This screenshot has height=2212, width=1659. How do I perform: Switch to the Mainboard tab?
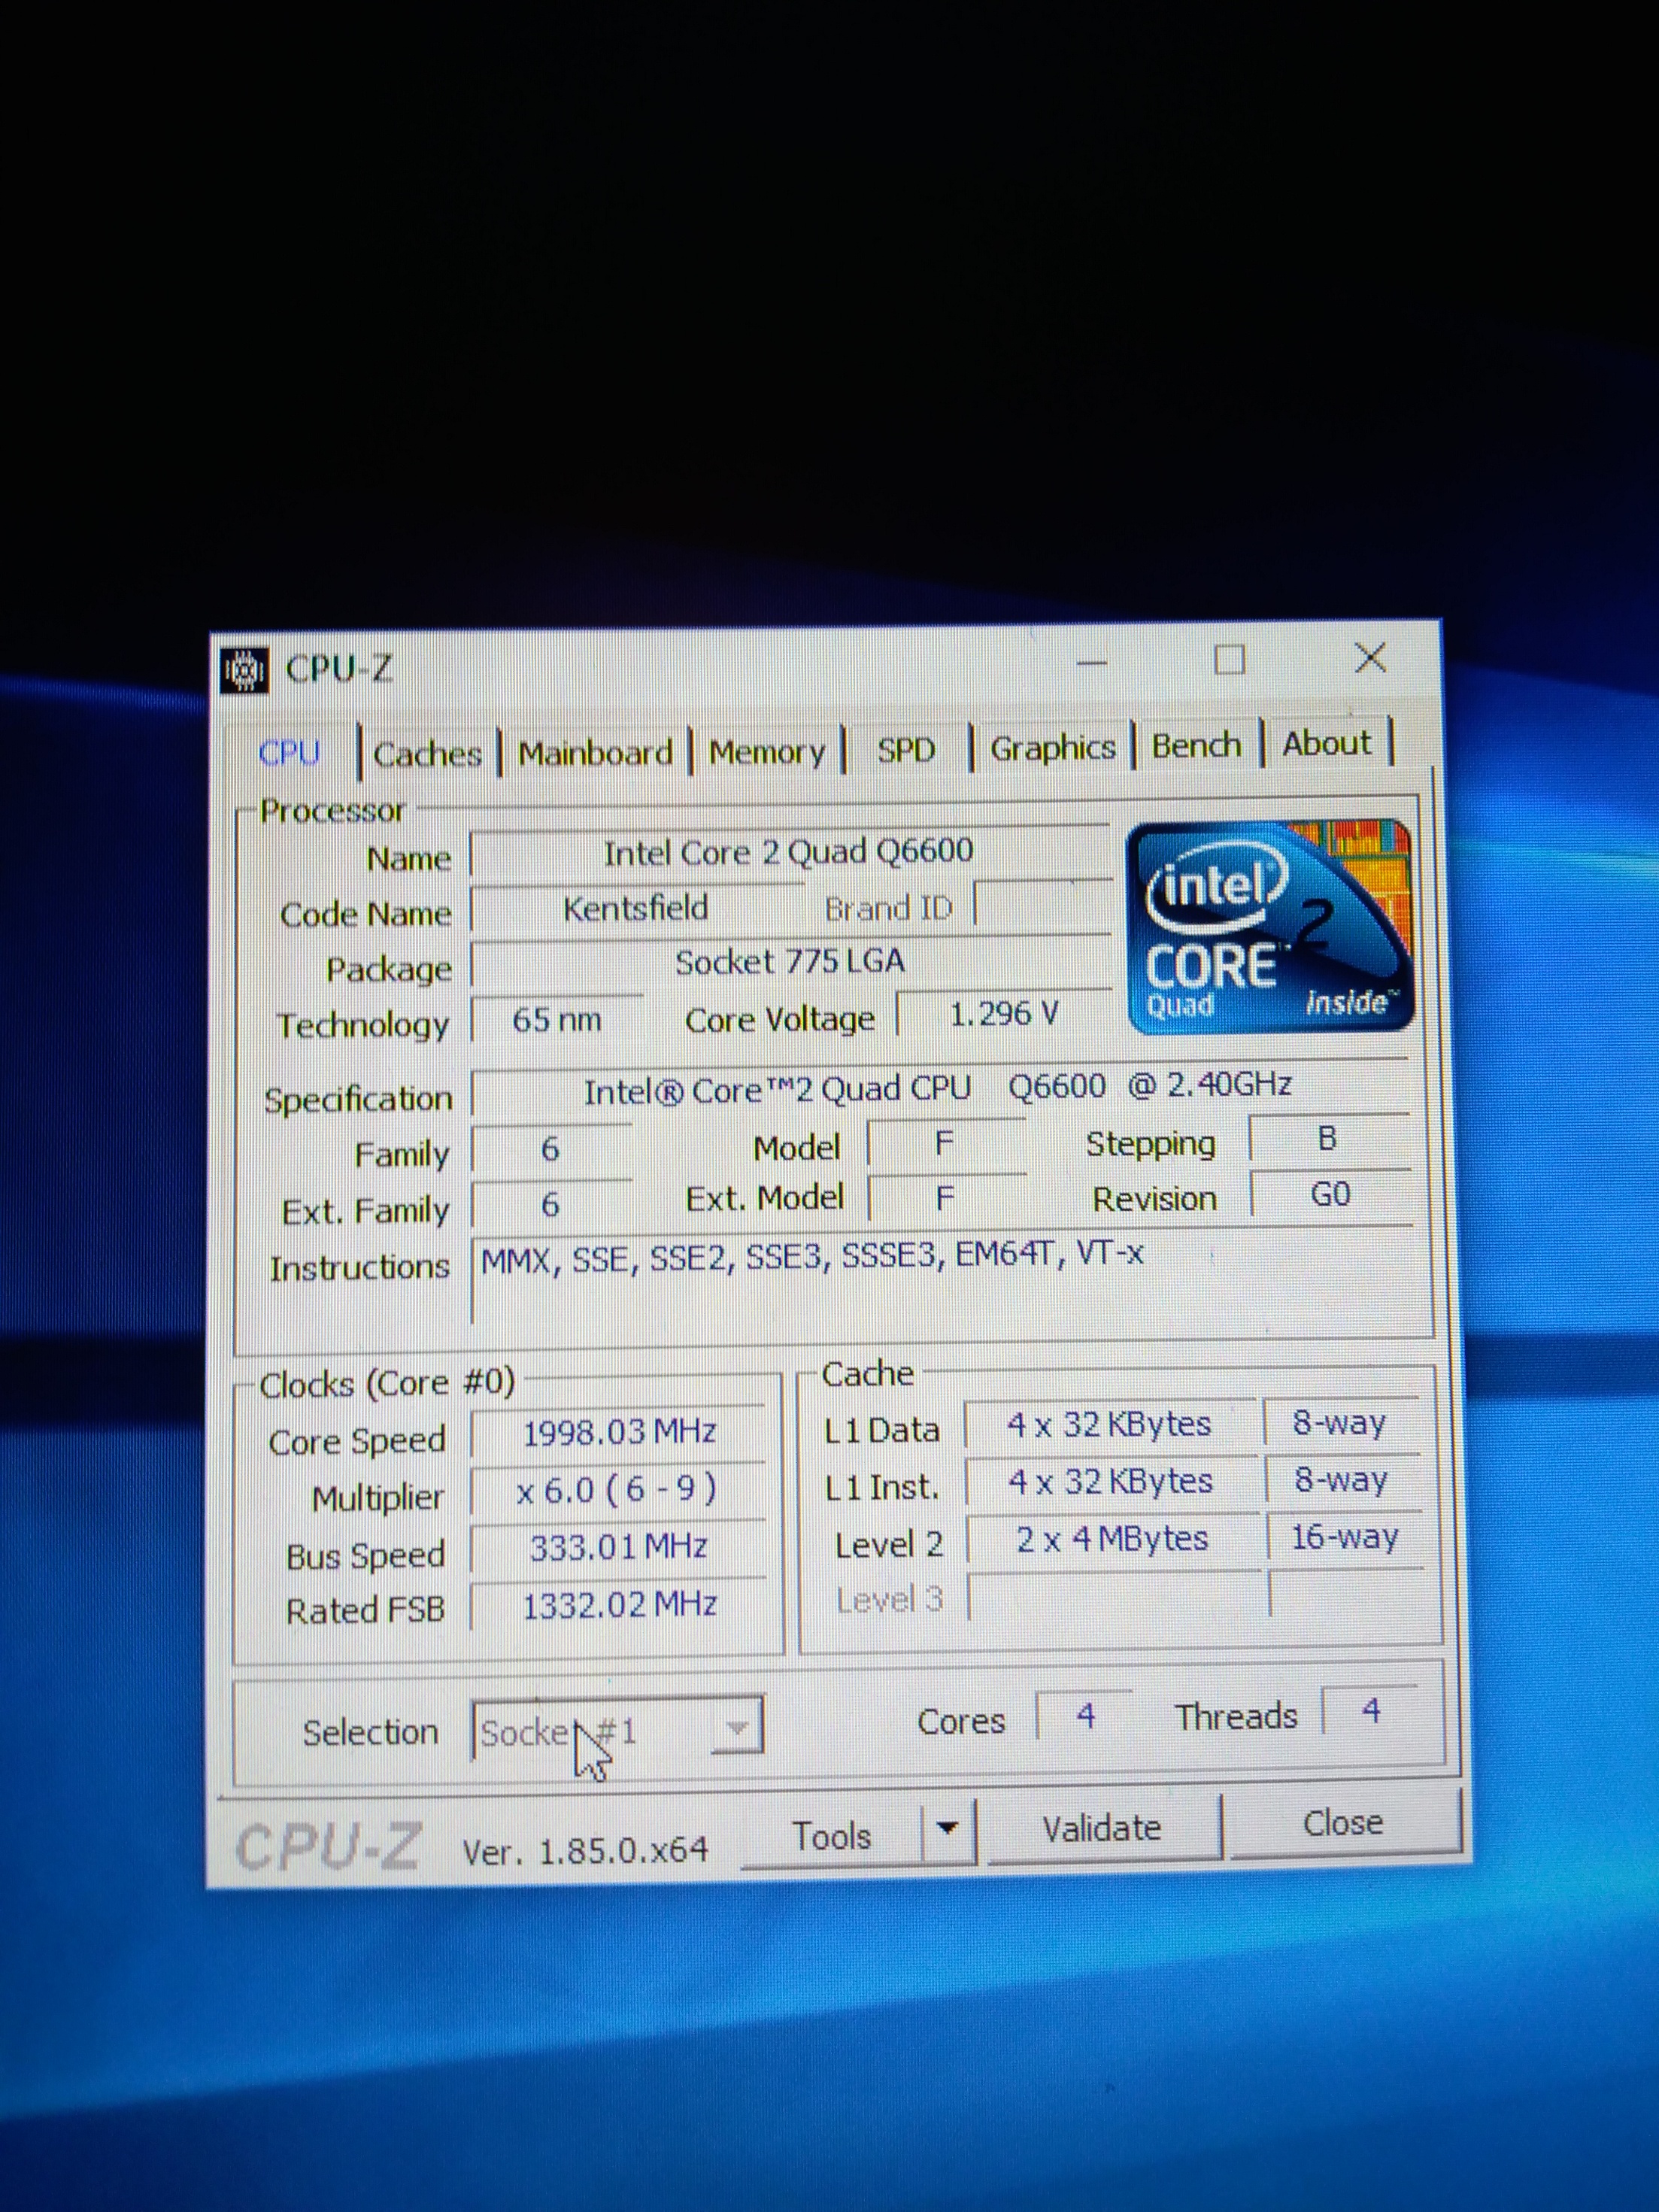(x=595, y=752)
